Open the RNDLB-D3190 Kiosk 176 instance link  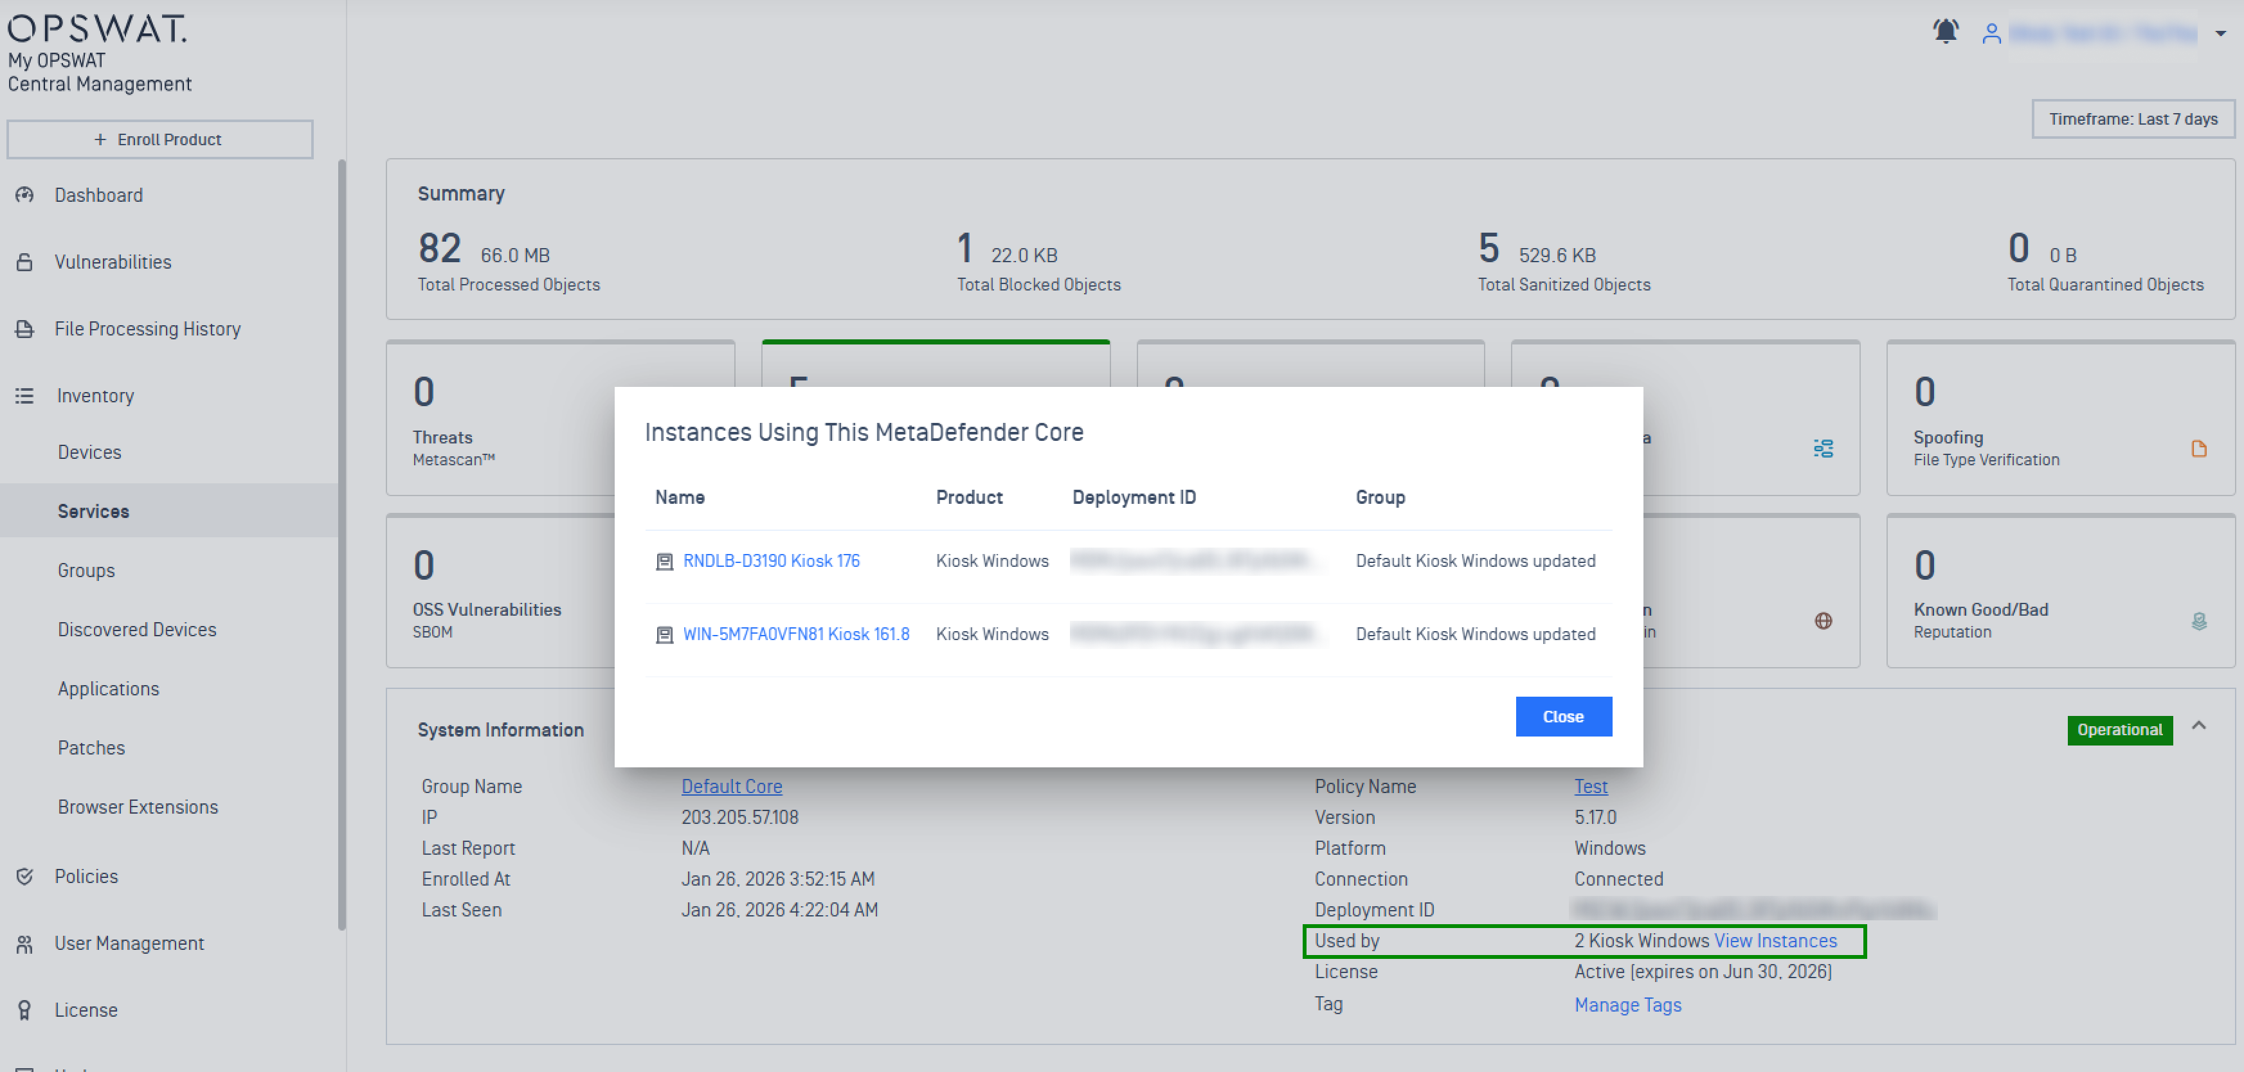770,561
